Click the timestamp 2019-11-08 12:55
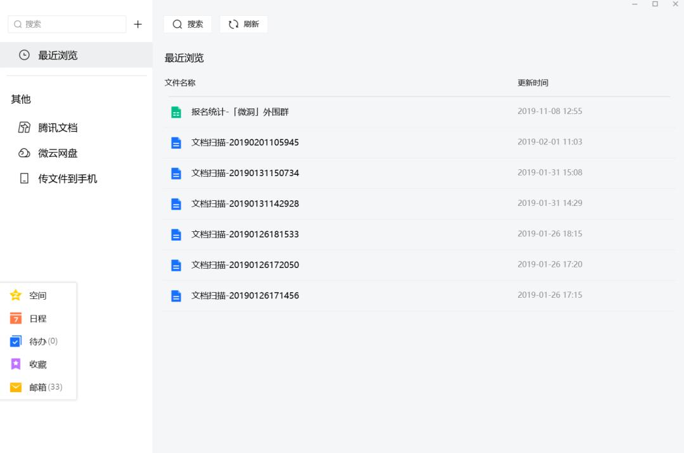684x453 pixels. [x=550, y=112]
